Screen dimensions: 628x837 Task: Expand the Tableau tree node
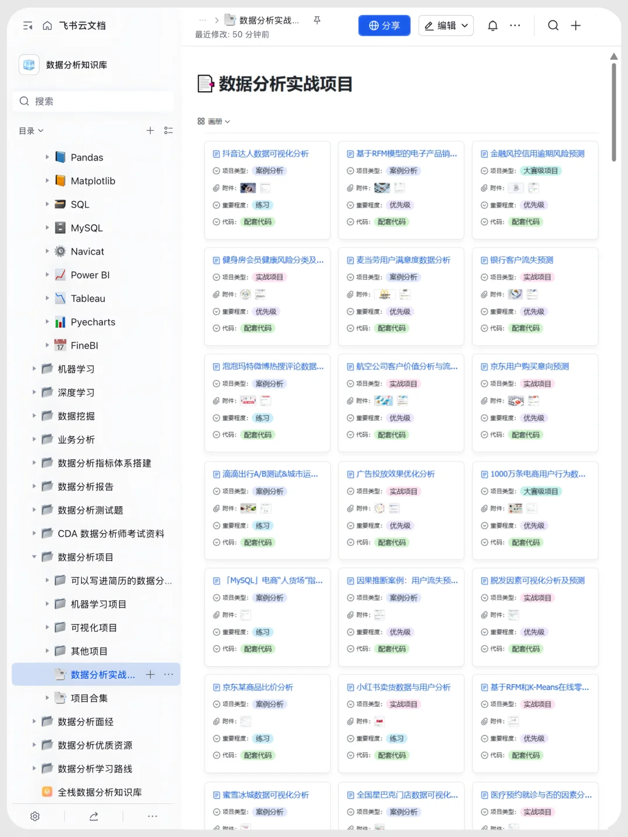47,298
